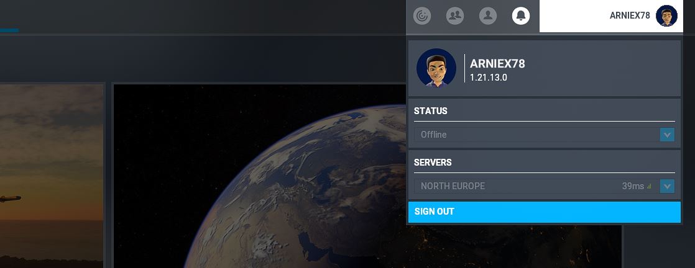
Task: Click the 39ms ping indicator
Action: pos(632,186)
